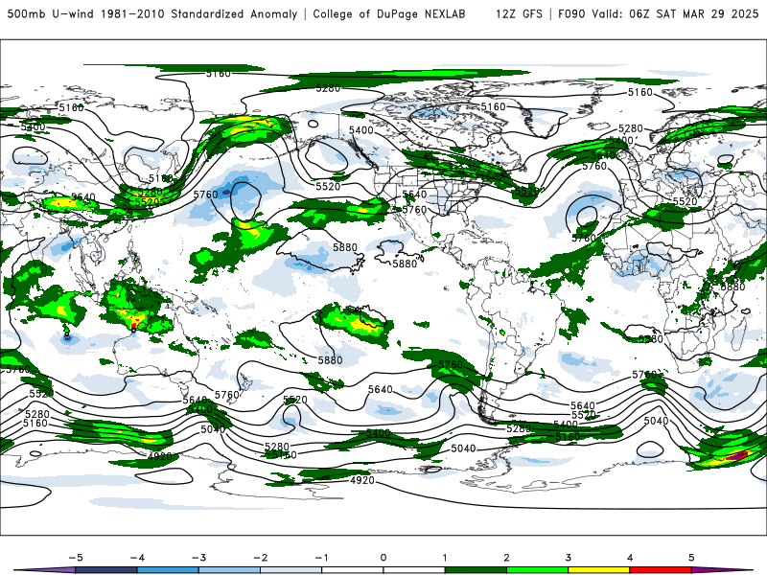This screenshot has height=575, width=767.
Task: Click the yellow 3-to-4 legend color segment
Action: (x=598, y=570)
